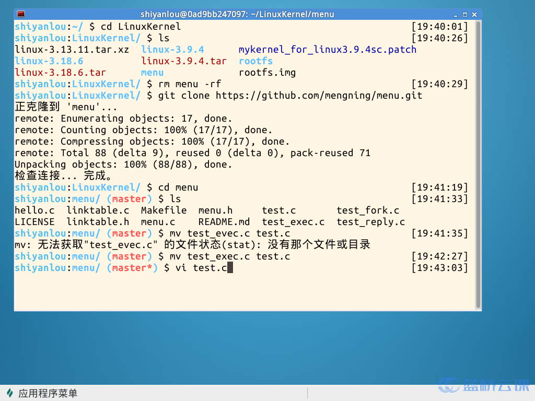Click the applications menu logo icon in the taskbar

pyautogui.click(x=10, y=393)
